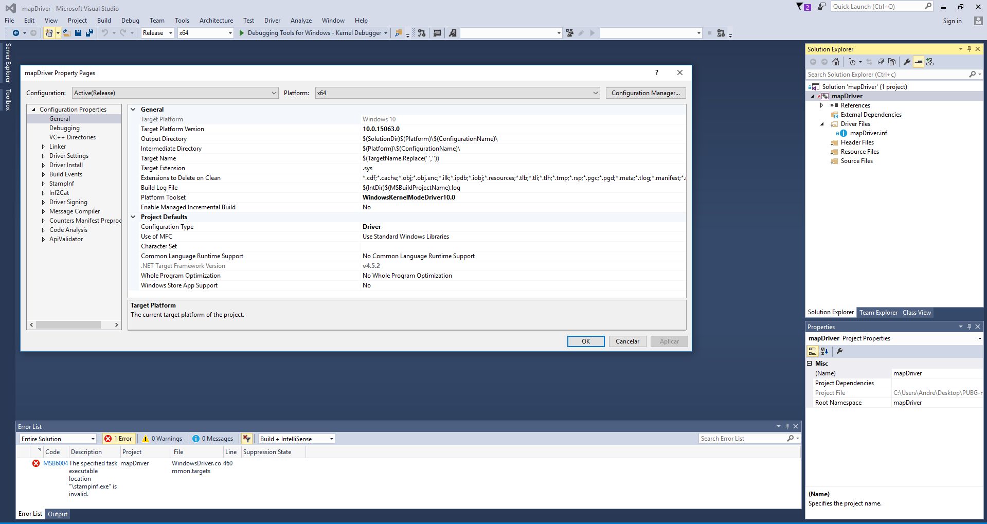
Task: Toggle the 0 Messages filter
Action: point(212,439)
